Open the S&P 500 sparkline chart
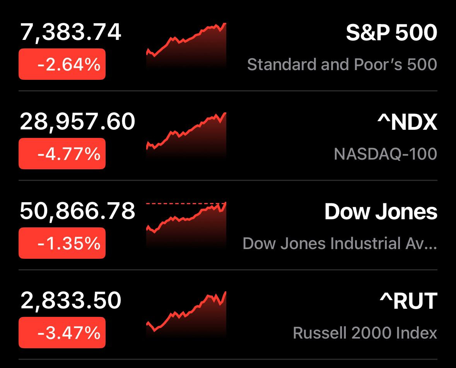456x368 pixels. (x=186, y=45)
